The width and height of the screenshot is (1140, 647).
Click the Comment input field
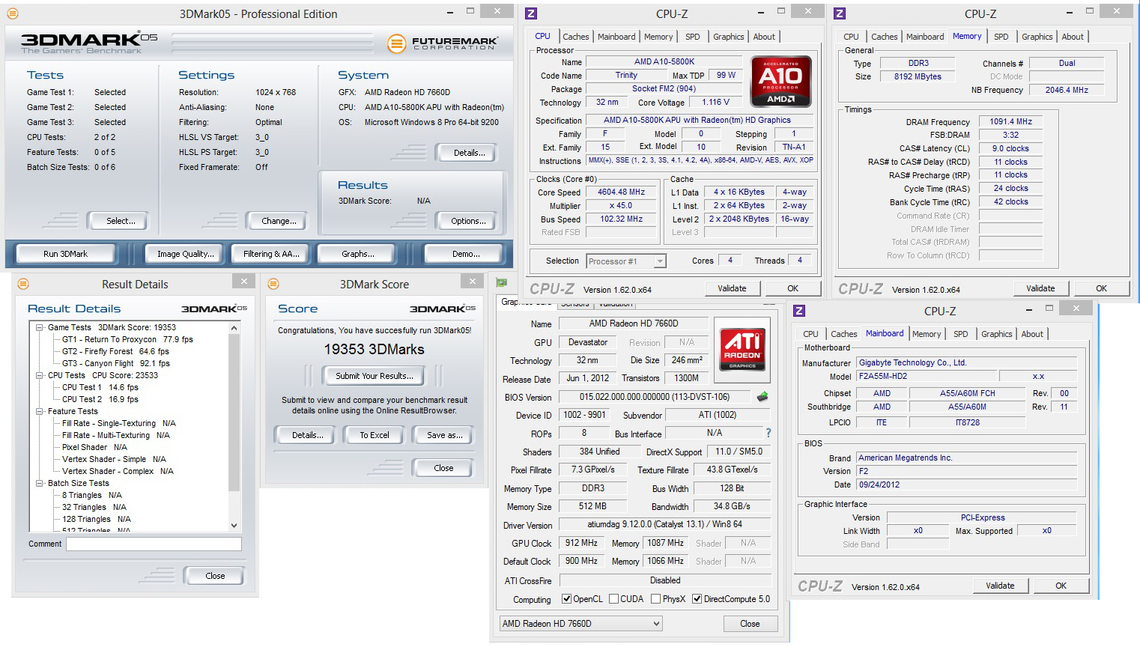click(154, 544)
